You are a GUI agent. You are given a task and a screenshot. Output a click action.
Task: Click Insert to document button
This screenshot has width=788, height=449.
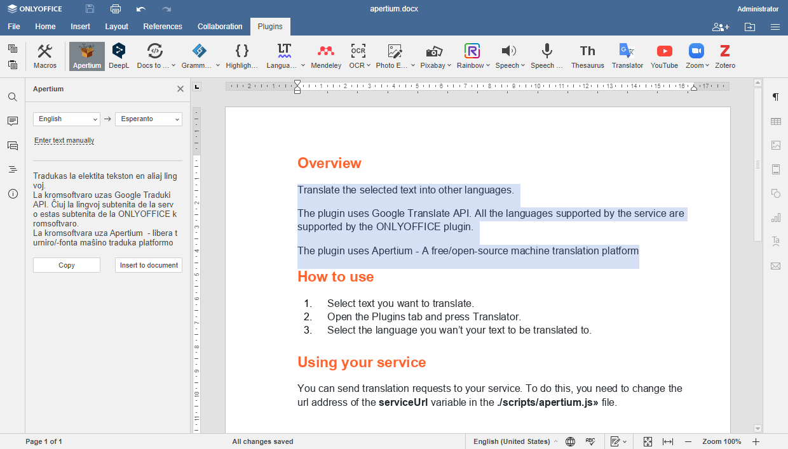[x=149, y=265]
